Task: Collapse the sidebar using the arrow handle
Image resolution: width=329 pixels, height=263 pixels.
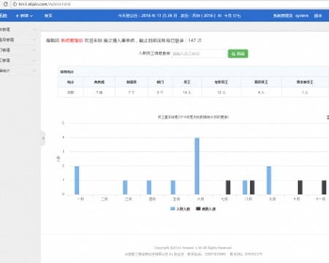Action: pos(43,138)
